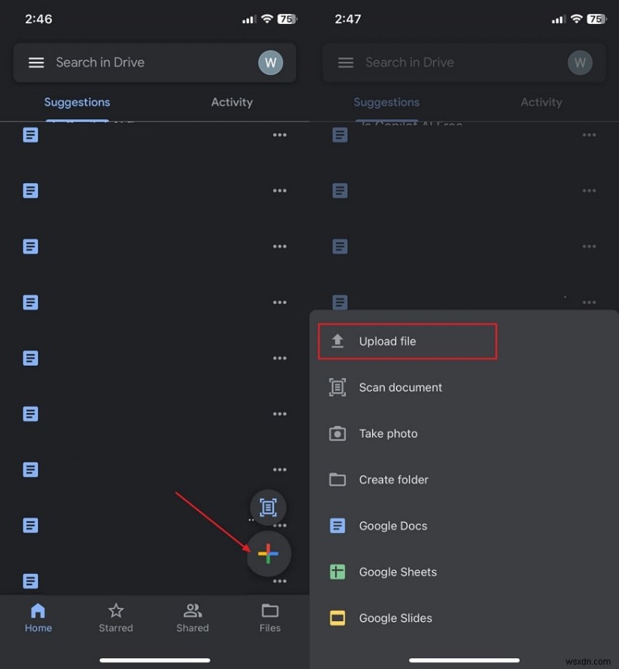Choose Take photo in the new menu
This screenshot has width=619, height=669.
click(x=464, y=433)
